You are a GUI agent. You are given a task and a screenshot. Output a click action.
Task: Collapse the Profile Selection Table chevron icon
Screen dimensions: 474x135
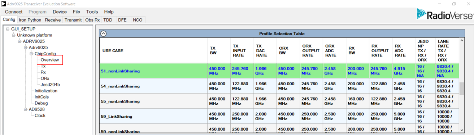point(104,33)
